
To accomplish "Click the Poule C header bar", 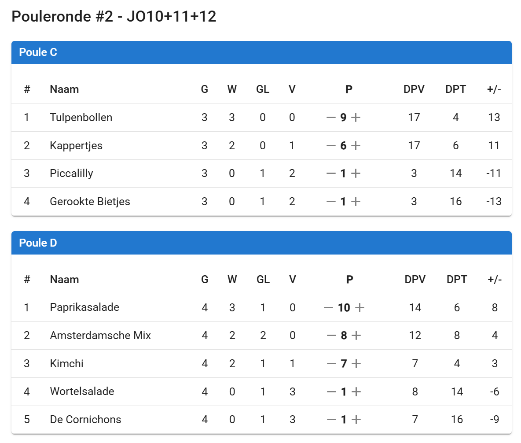I will [x=261, y=52].
